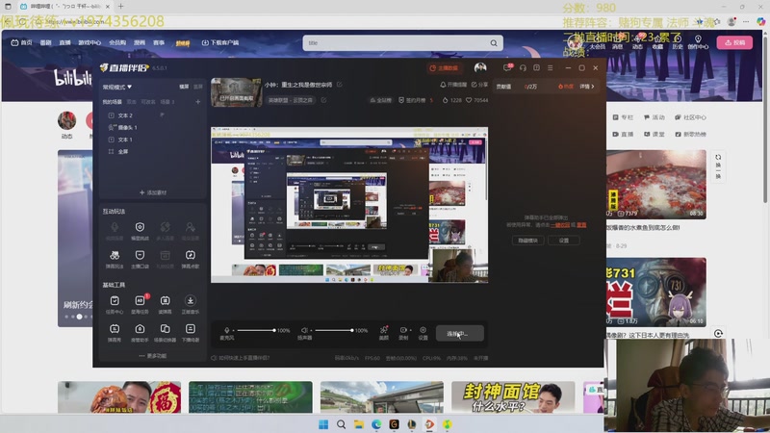The height and width of the screenshot is (433, 770).
Task: Open the 美颜 beauty filter icon
Action: pos(384,332)
